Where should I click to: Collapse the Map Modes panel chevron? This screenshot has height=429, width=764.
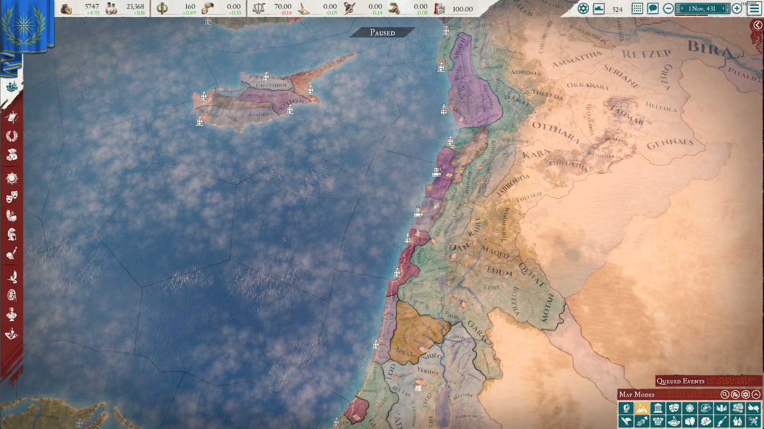pyautogui.click(x=756, y=394)
